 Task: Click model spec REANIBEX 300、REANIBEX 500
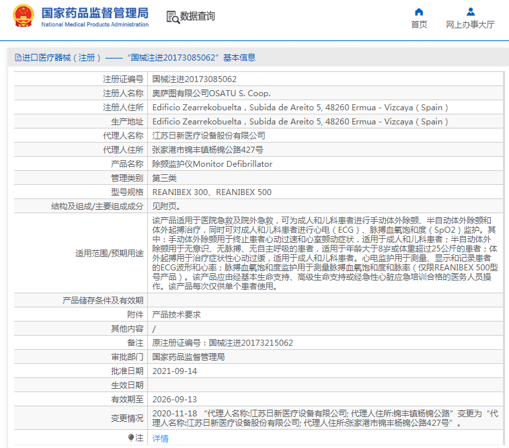[x=212, y=192]
